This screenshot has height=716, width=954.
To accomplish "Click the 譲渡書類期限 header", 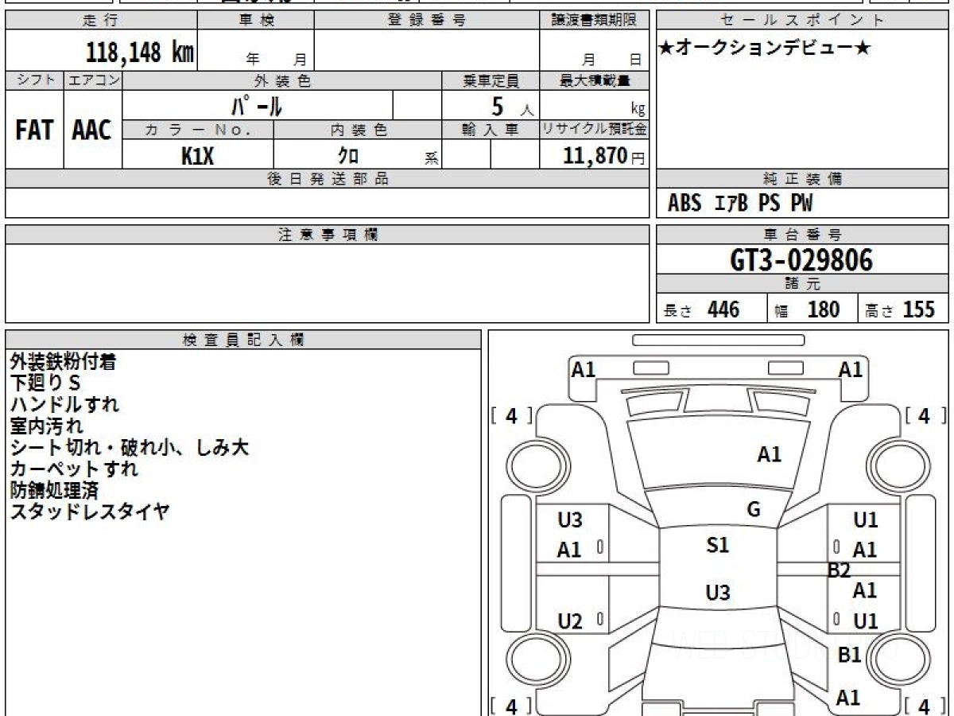I will click(x=595, y=21).
